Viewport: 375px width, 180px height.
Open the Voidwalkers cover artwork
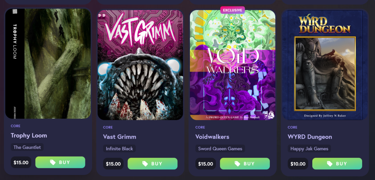(x=232, y=65)
